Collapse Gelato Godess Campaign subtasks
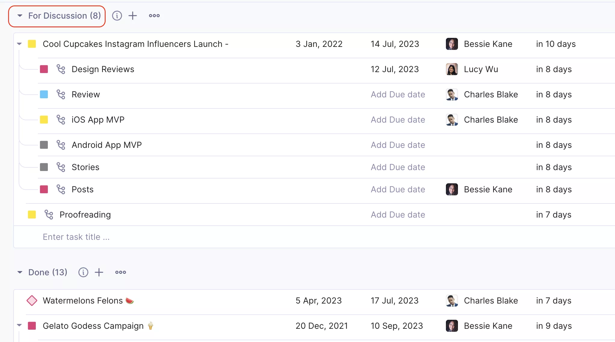This screenshot has width=615, height=342. point(19,325)
